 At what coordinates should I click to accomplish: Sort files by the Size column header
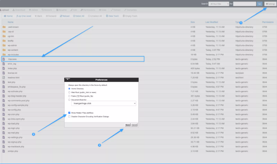tap(192, 22)
